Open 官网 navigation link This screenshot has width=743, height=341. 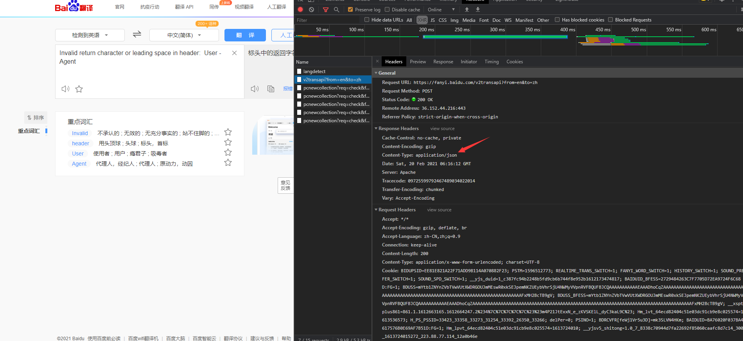pyautogui.click(x=120, y=7)
